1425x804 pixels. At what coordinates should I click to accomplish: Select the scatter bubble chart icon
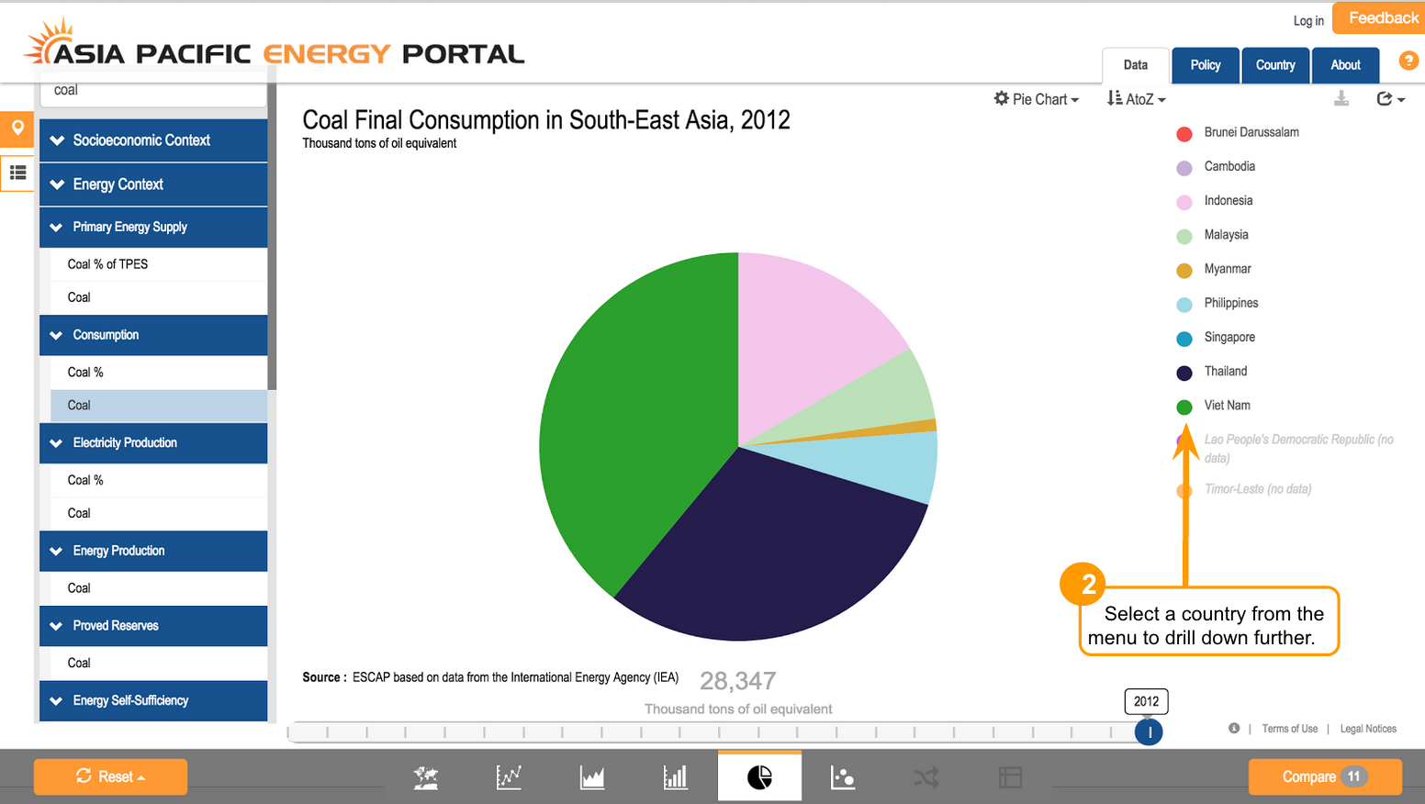(843, 777)
